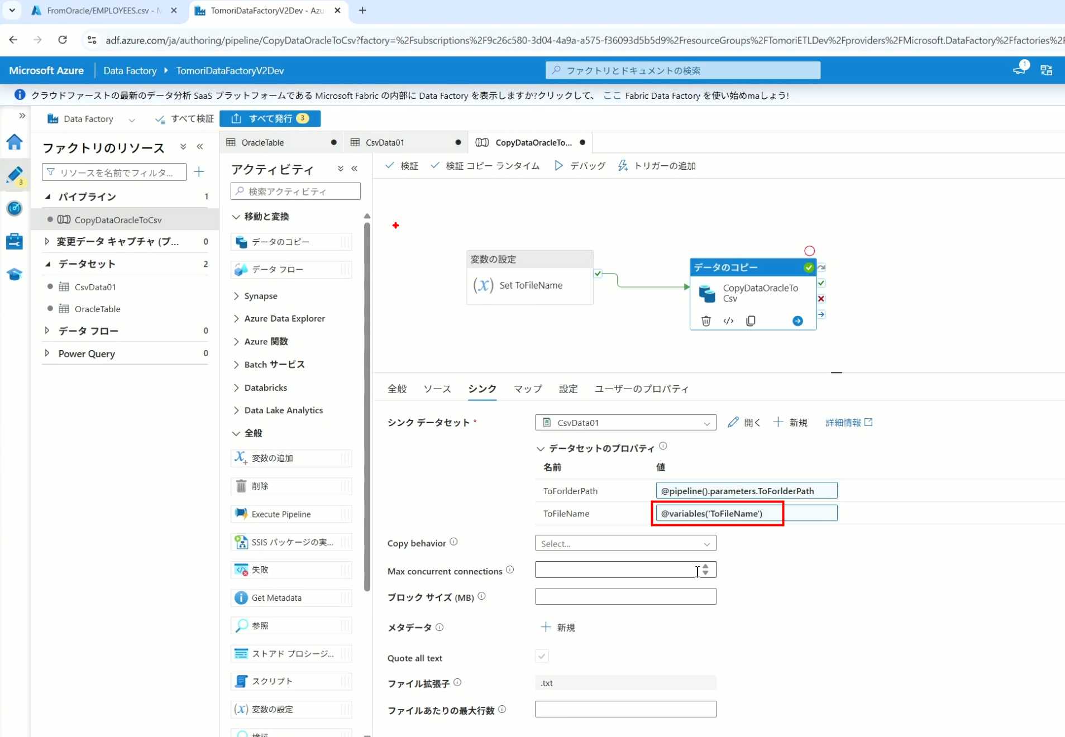Click the delete trash icon on copy activity
The width and height of the screenshot is (1065, 737).
click(x=706, y=321)
